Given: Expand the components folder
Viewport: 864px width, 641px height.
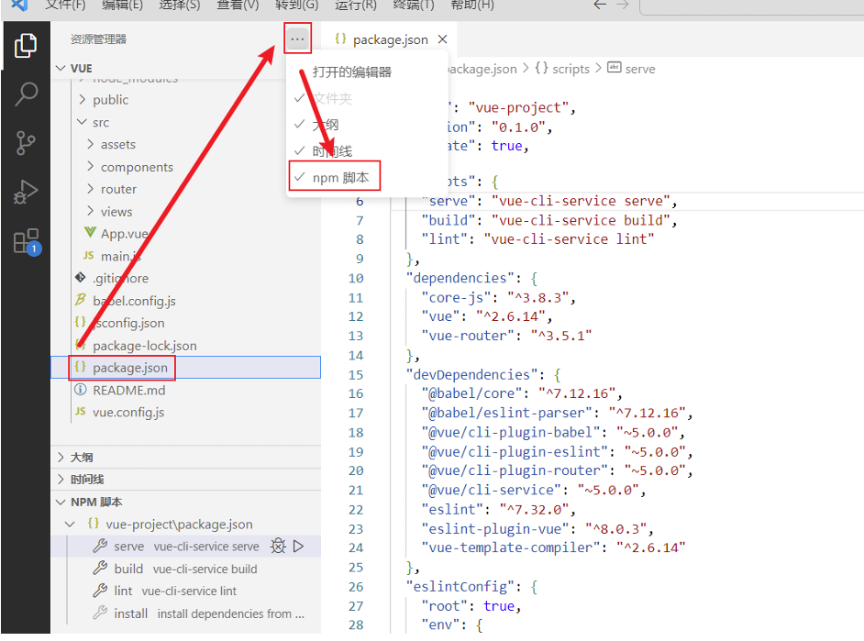Looking at the screenshot, I should [91, 166].
